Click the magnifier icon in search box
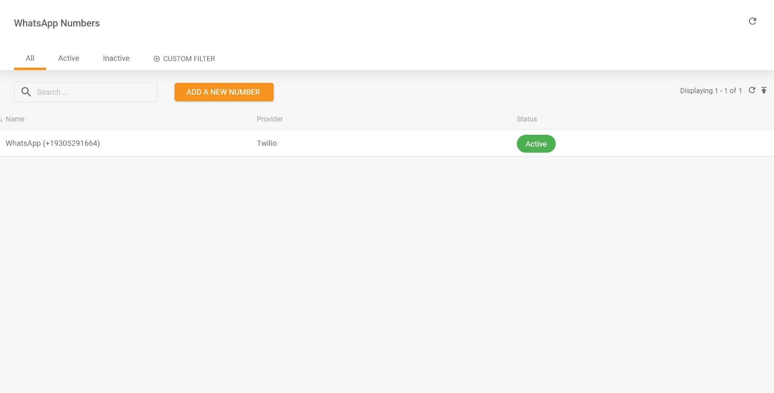Viewport: 774px width, 393px height. 26,92
